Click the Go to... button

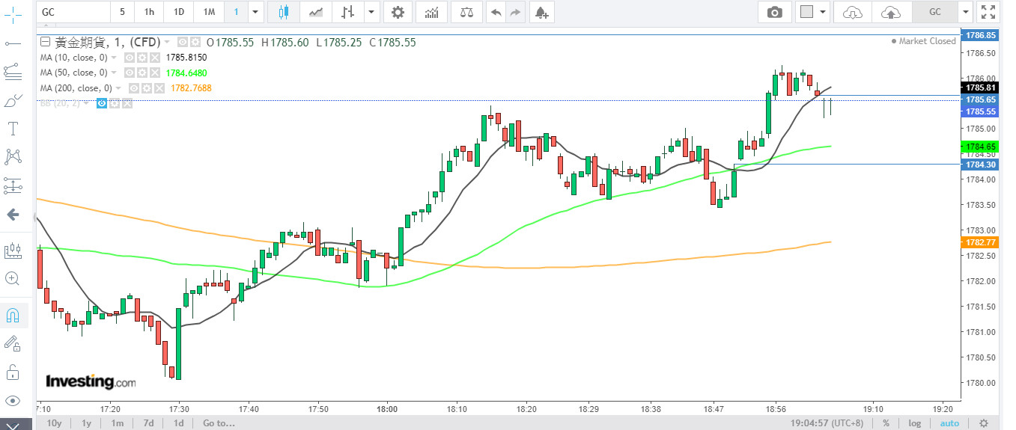tap(219, 423)
